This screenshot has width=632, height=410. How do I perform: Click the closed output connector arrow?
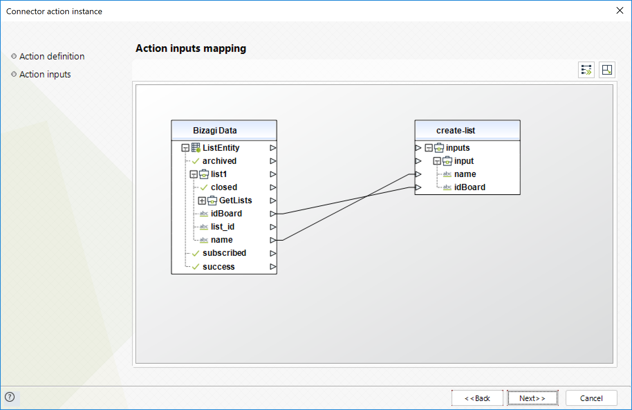point(273,187)
